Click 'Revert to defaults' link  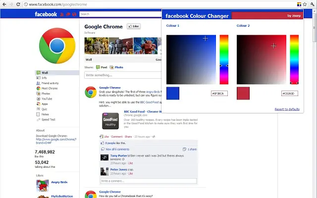pyautogui.click(x=287, y=109)
